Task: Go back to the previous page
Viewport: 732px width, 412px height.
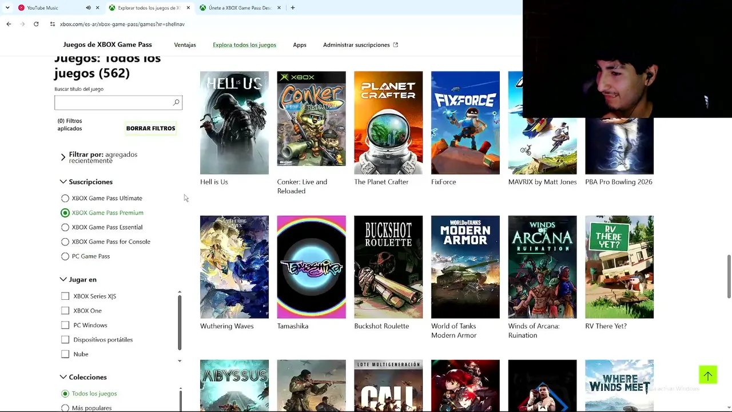Action: pos(9,24)
